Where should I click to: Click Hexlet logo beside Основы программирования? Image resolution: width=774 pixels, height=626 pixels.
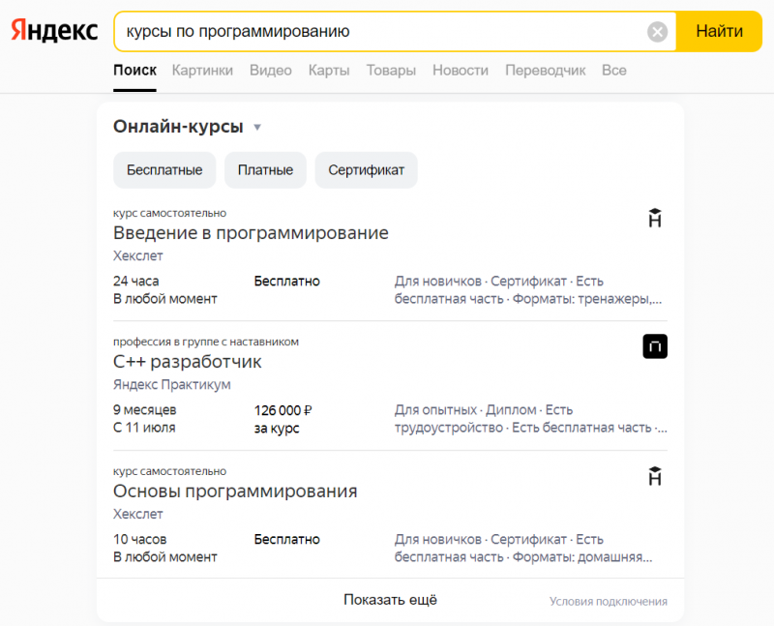pos(655,475)
